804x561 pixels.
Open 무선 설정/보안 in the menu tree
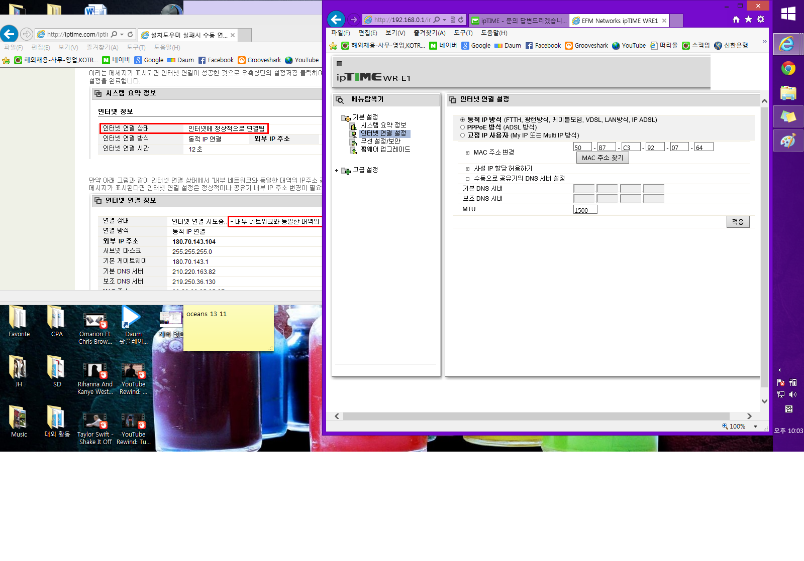click(380, 141)
